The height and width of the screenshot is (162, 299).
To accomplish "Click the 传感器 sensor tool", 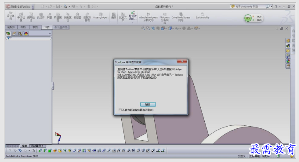I will 77,16.
